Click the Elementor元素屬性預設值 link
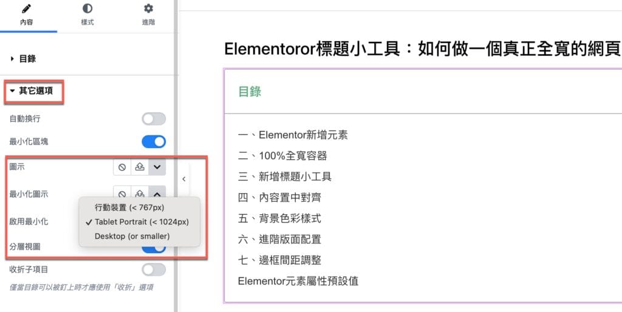The image size is (622, 312). [298, 281]
